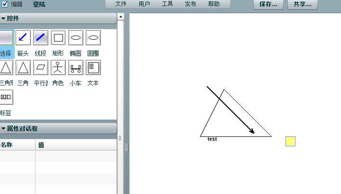Select the 文本 text tool
Viewport: 341px width, 194px height.
click(x=93, y=67)
